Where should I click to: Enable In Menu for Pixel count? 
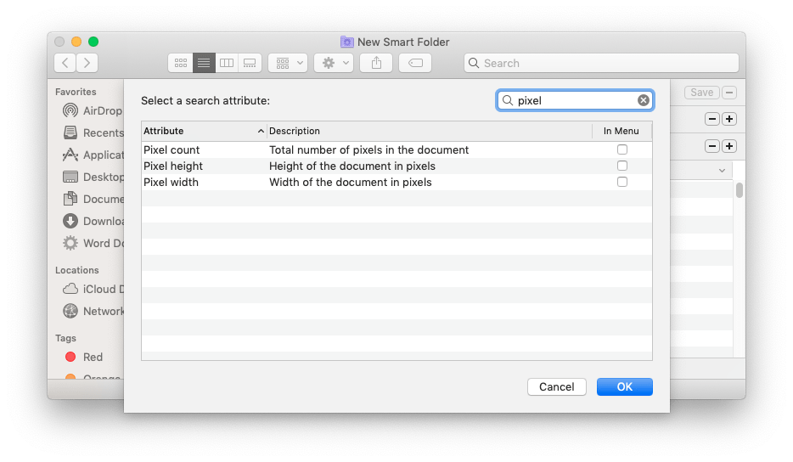[622, 149]
